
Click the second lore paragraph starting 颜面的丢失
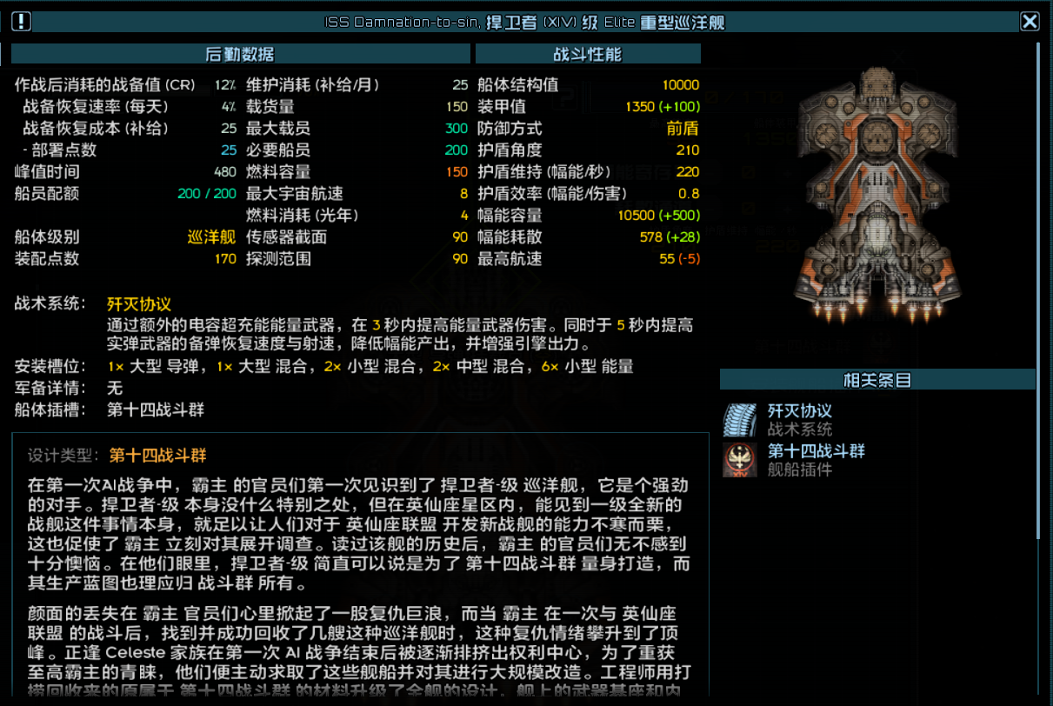pyautogui.click(x=358, y=650)
